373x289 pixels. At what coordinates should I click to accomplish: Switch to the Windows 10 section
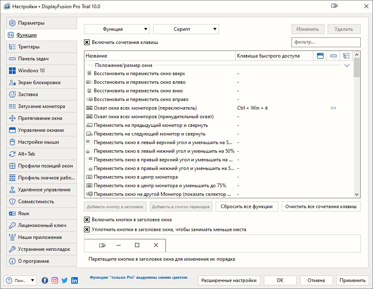(42, 71)
